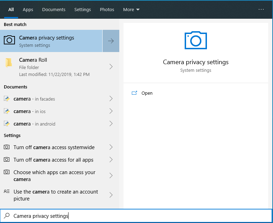Select the All search tab

point(11,10)
